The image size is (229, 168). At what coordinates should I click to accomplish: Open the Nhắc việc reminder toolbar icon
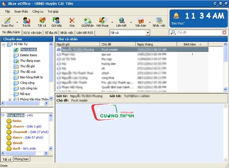click(x=159, y=21)
